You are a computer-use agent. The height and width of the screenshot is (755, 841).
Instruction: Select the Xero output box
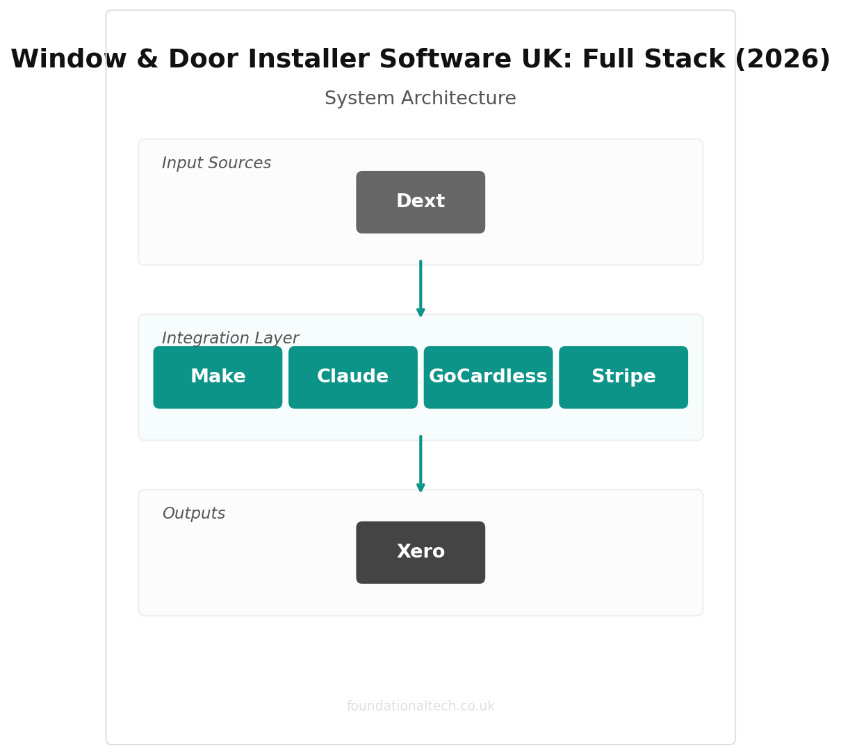[420, 553]
